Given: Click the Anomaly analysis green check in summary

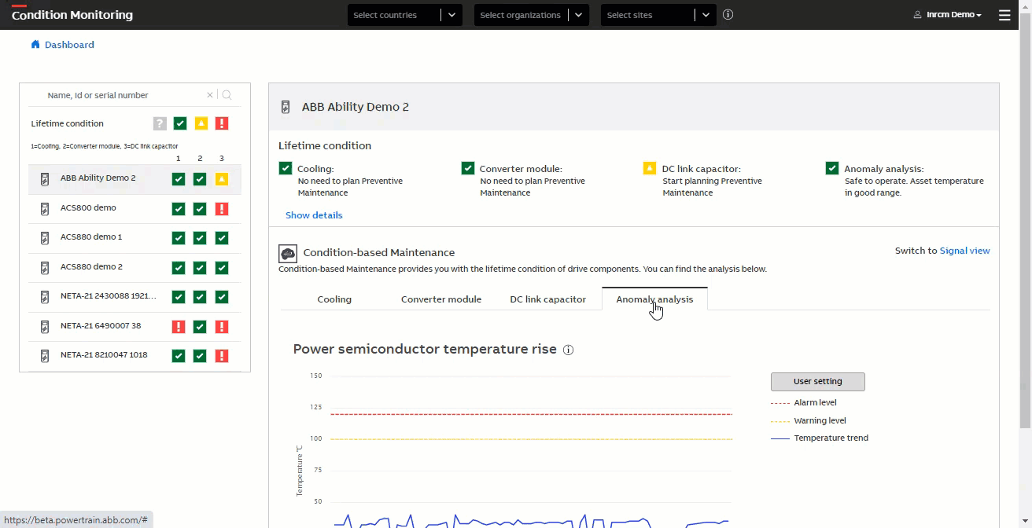Looking at the screenshot, I should tap(832, 168).
